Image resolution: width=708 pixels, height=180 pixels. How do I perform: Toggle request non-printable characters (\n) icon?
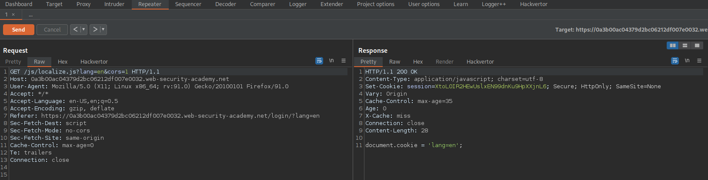click(x=331, y=61)
